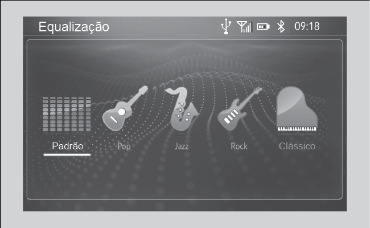Choose the Pop acoustic guitar icon
370x228 pixels.
[x=125, y=108]
